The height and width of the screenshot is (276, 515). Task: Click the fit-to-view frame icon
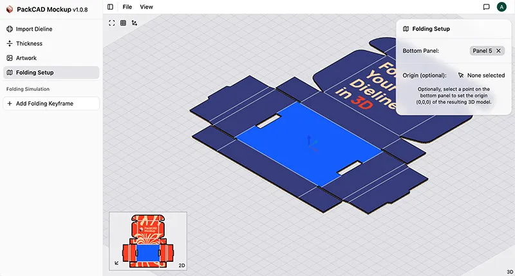(x=112, y=23)
